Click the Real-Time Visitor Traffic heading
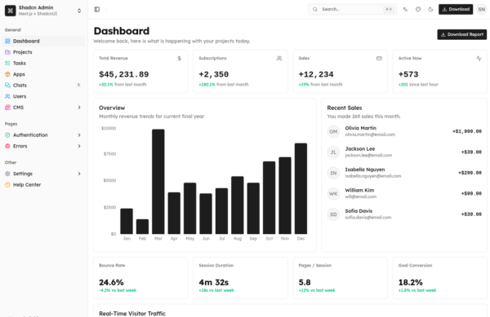 (132, 314)
